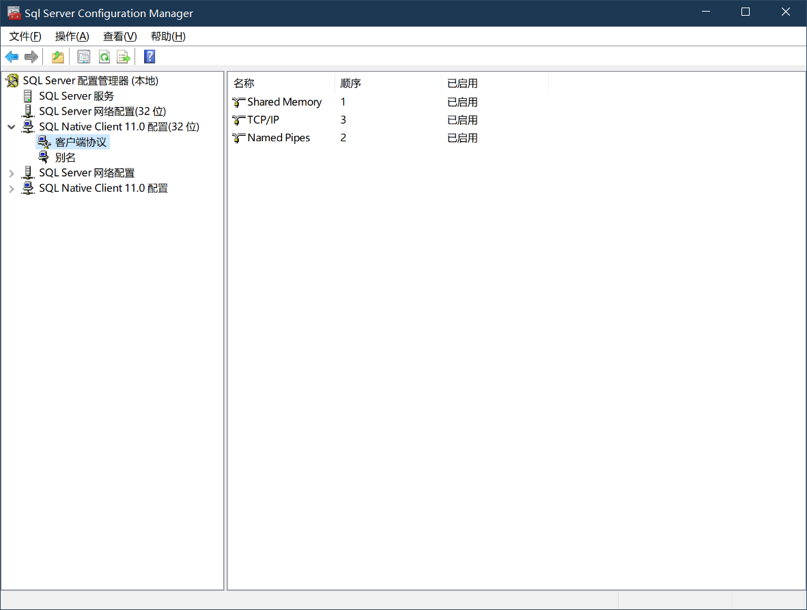Open the 操作(A) menu

pyautogui.click(x=72, y=37)
